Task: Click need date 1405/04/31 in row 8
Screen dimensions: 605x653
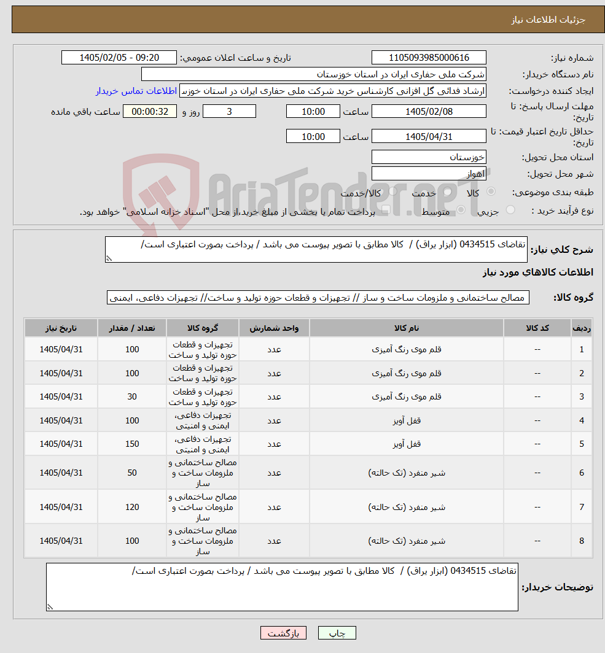Action: pos(61,541)
